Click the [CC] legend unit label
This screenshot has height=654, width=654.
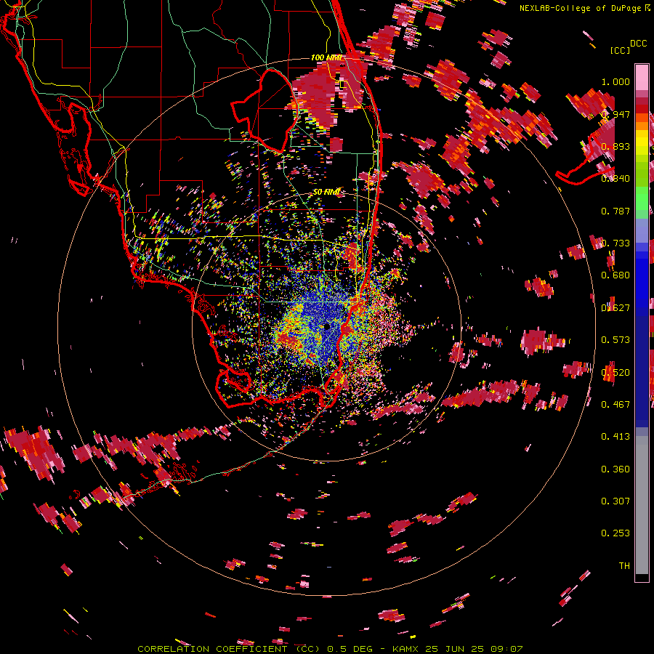[x=620, y=50]
